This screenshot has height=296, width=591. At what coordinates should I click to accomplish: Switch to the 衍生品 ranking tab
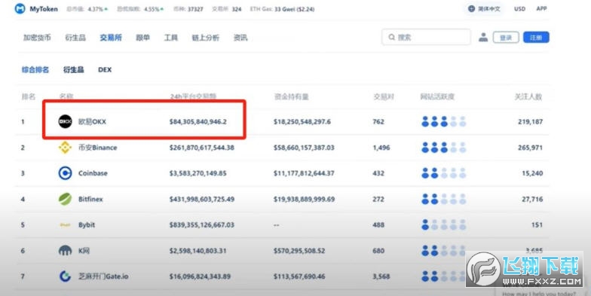[x=74, y=69]
